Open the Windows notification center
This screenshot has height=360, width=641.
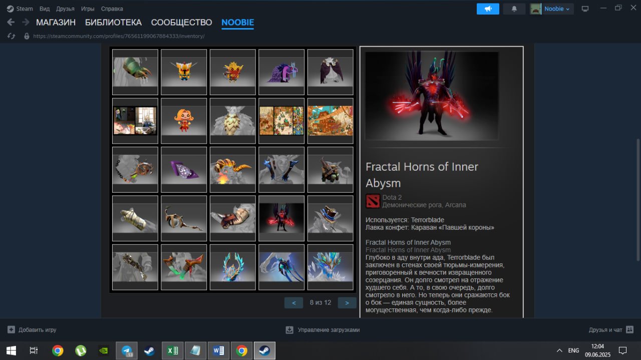[623, 350]
